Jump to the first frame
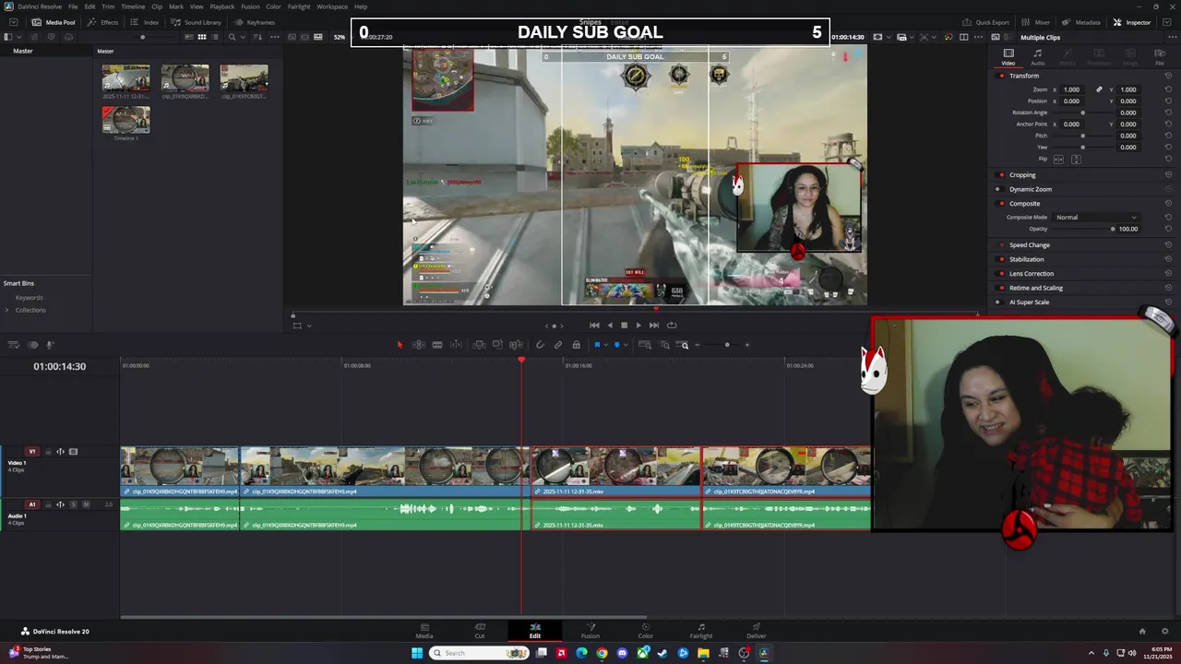This screenshot has height=664, width=1181. click(594, 325)
